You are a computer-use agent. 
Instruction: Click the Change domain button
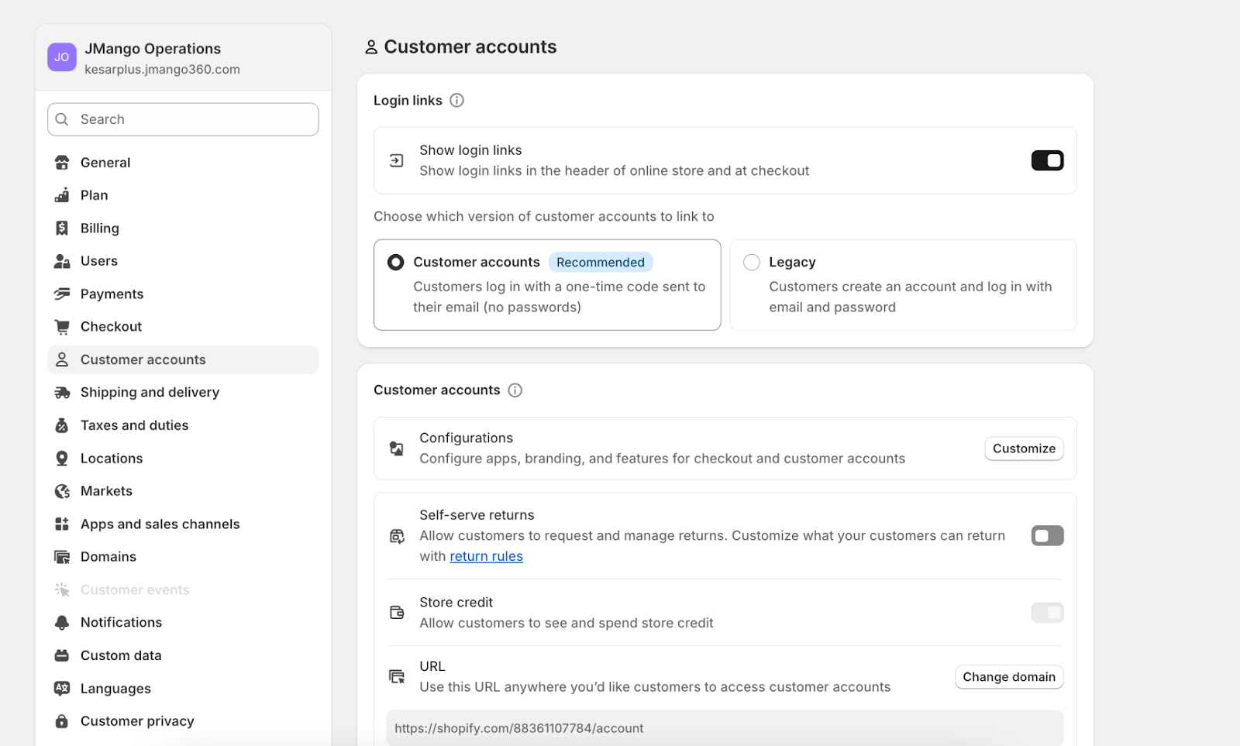pos(1008,677)
